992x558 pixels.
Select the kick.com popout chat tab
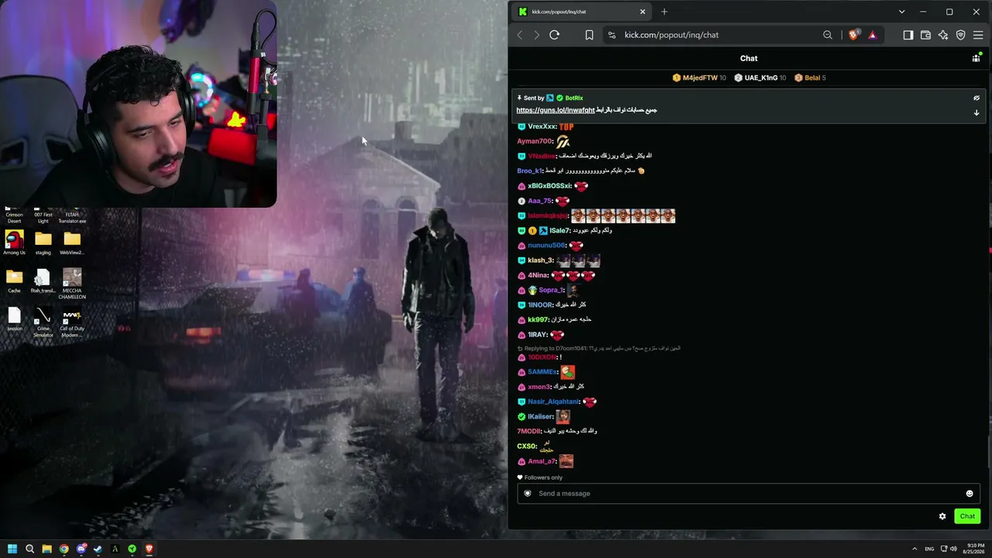(581, 12)
